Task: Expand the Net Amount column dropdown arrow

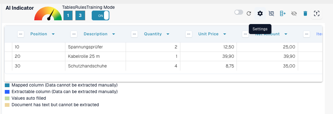Action: point(286,34)
